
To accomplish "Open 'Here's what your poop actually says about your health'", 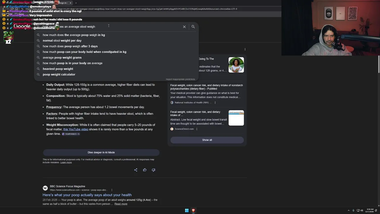I will click(87, 195).
